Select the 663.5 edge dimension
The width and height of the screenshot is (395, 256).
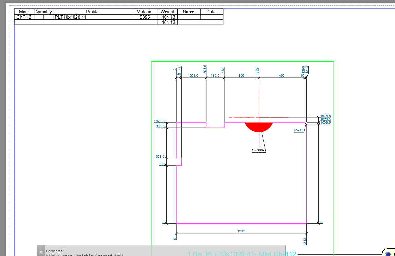pos(161,156)
